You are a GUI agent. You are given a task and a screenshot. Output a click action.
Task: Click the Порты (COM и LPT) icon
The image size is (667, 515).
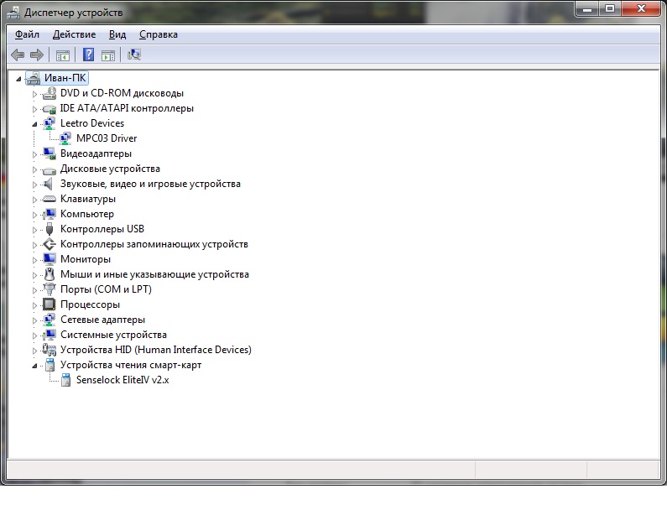pos(50,289)
